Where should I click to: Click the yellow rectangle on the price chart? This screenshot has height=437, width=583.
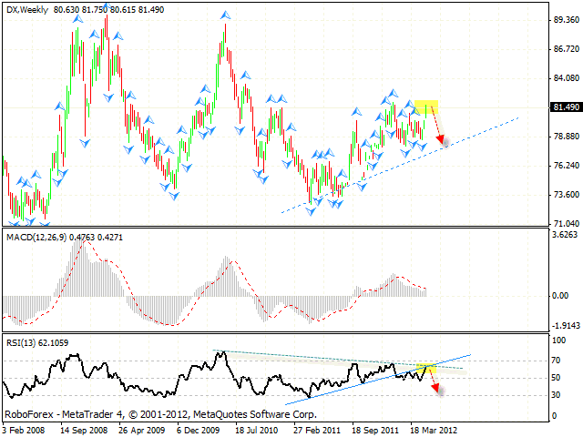pyautogui.click(x=426, y=106)
